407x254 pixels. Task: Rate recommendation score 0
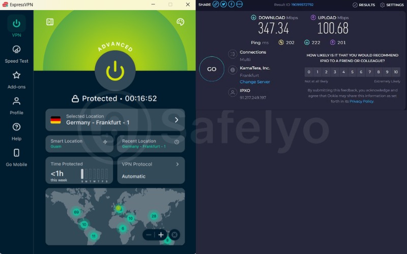pos(309,72)
